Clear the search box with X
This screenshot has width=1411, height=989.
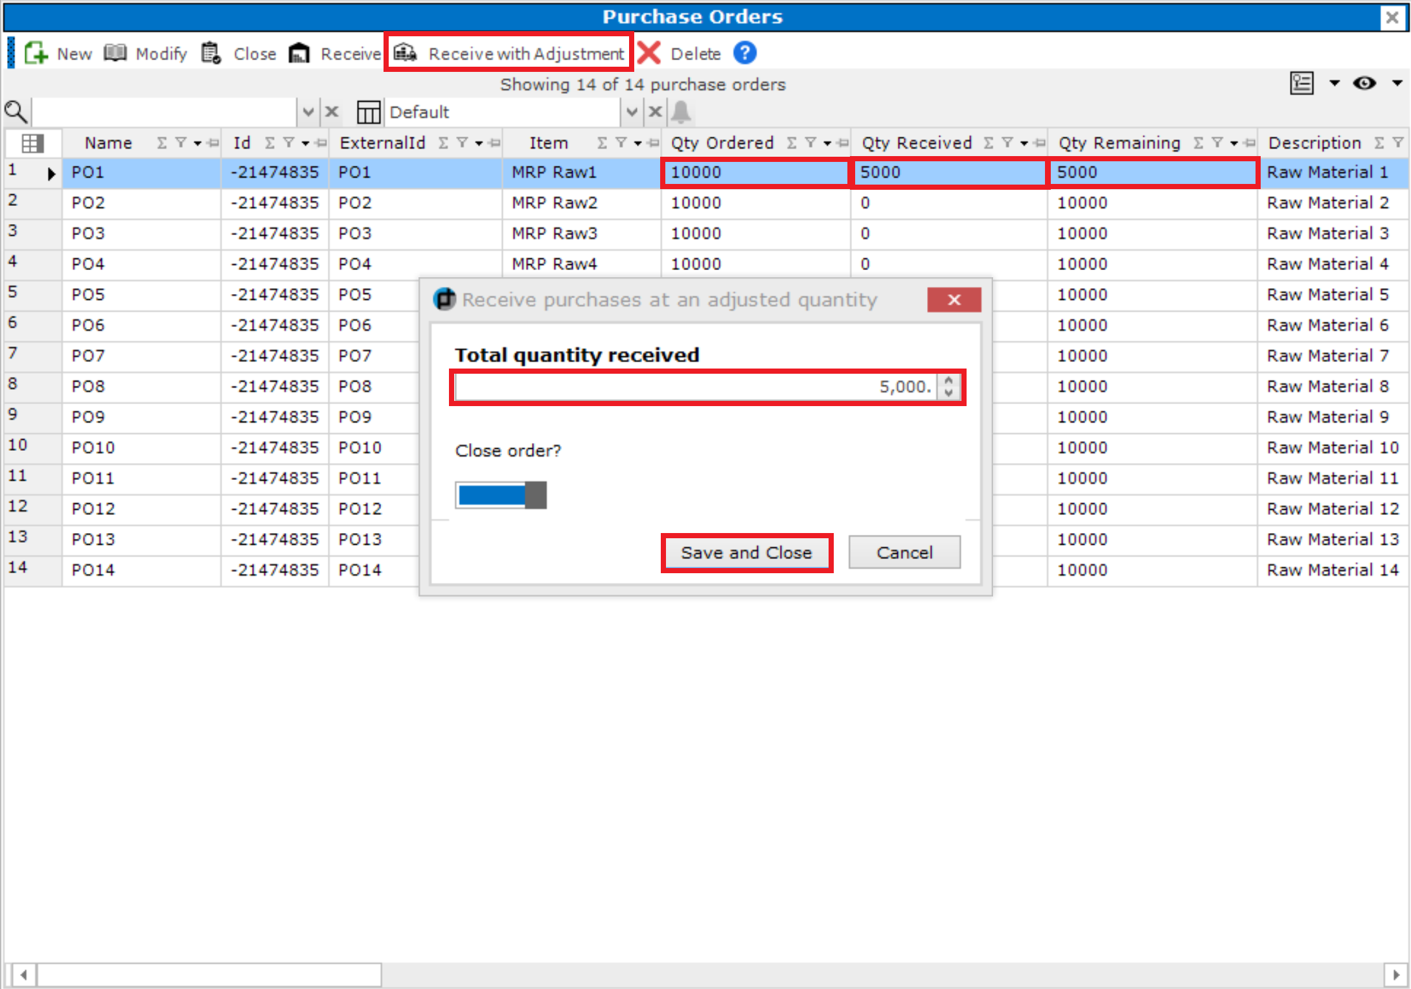click(332, 112)
